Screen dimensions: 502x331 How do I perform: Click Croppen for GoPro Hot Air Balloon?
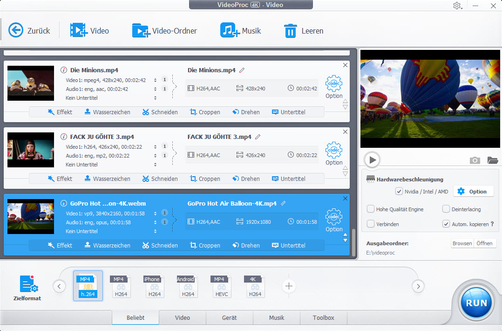[205, 245]
